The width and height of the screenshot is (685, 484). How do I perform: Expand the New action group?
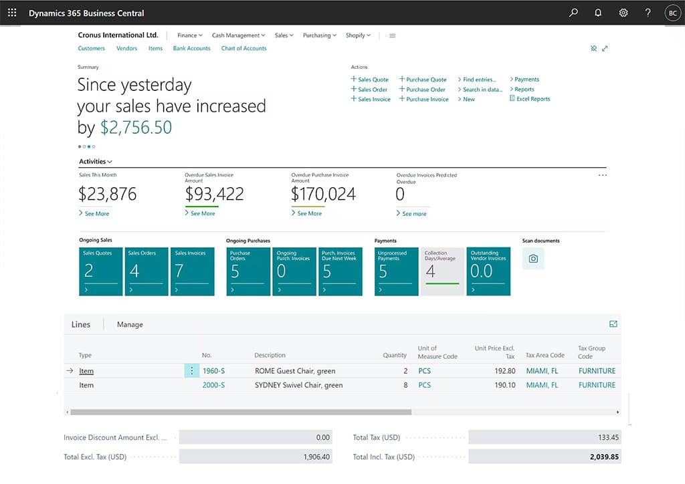pyautogui.click(x=466, y=99)
